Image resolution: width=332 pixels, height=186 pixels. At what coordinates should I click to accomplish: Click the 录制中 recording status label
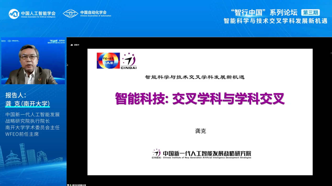point(76,45)
